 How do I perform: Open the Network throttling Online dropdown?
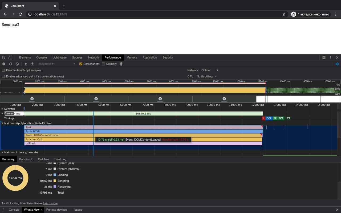coord(210,70)
